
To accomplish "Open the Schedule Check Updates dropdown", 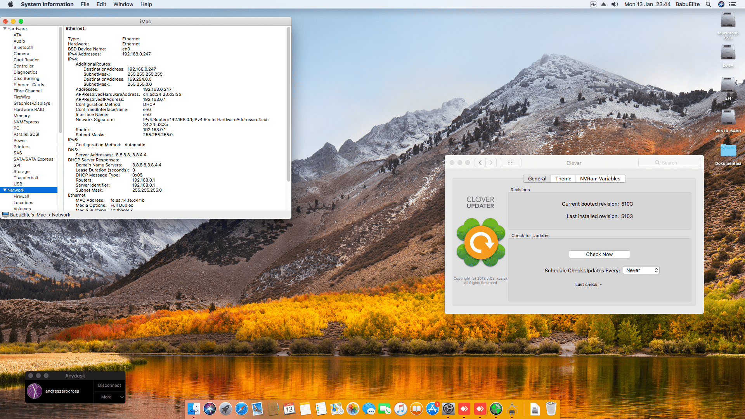I will pyautogui.click(x=641, y=270).
